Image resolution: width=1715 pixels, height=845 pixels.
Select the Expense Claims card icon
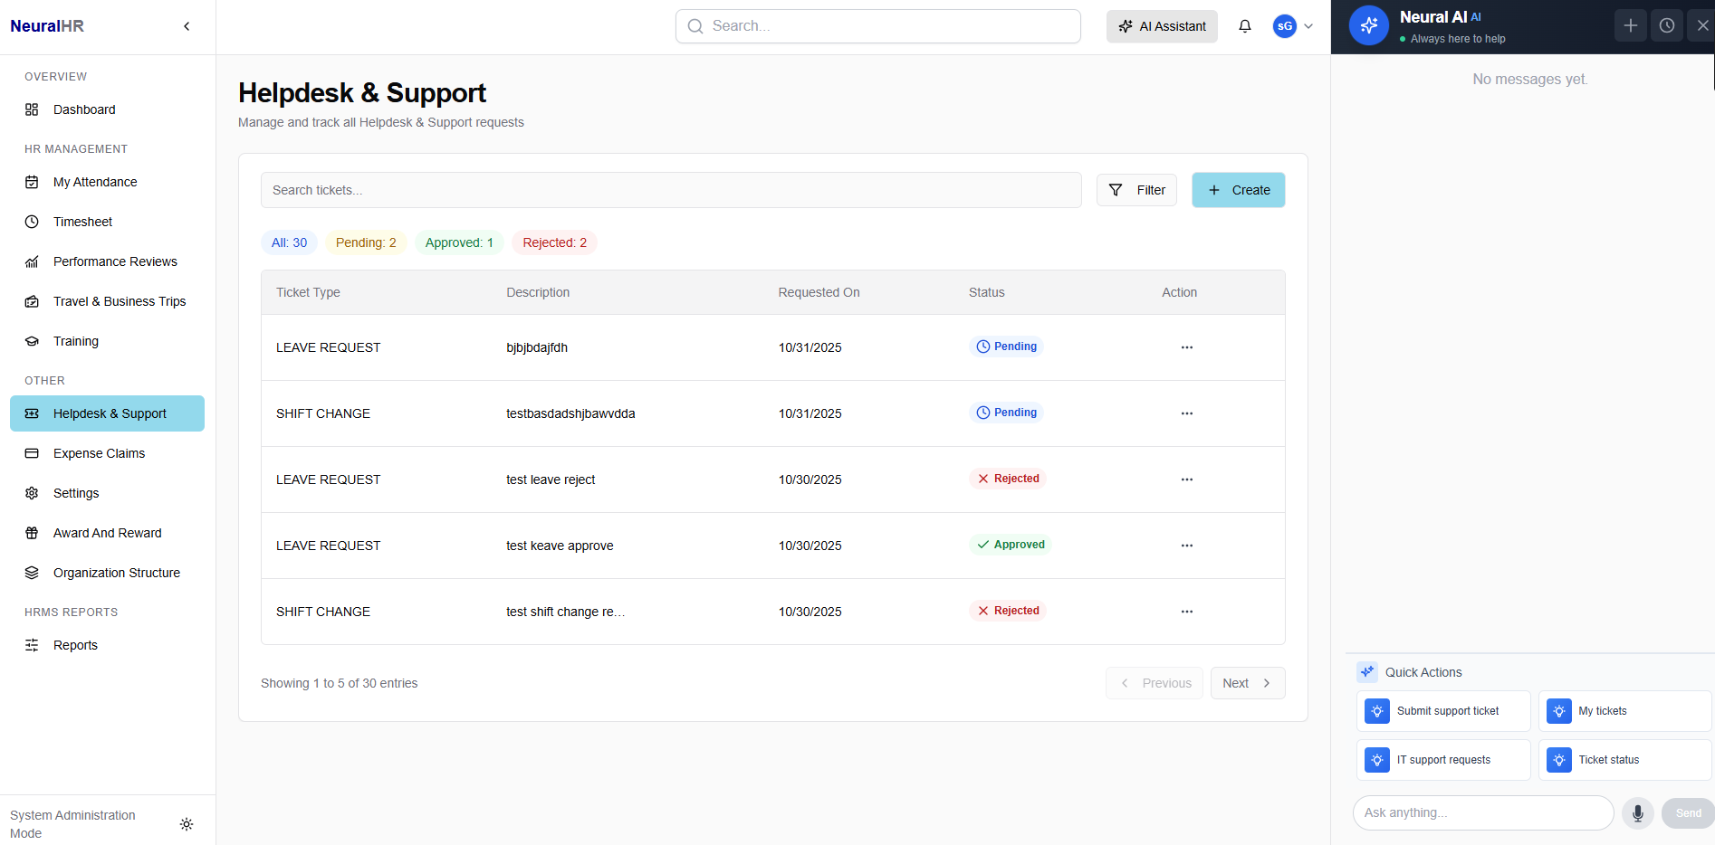(x=31, y=452)
